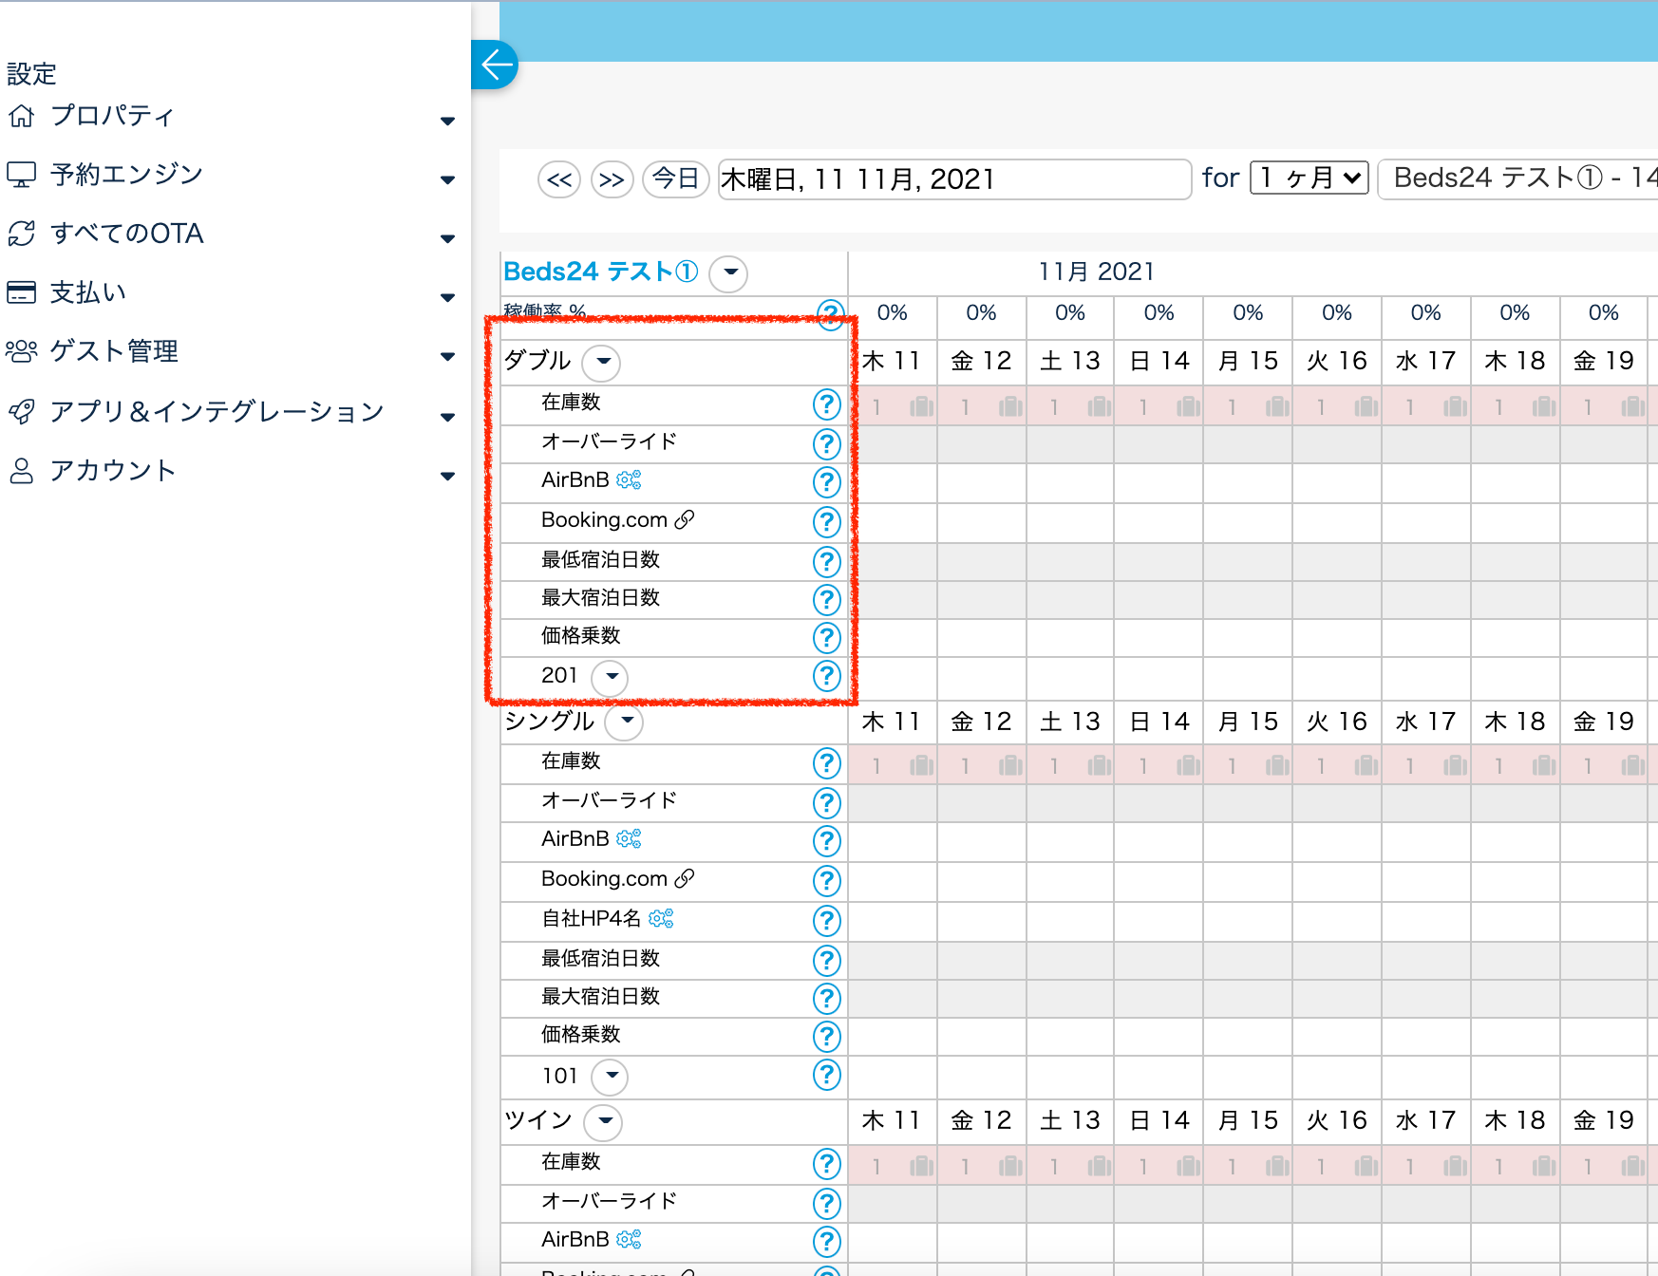Image resolution: width=1658 pixels, height=1276 pixels.
Task: Open dropdown next to Beds24 テスト① title
Action: (728, 272)
